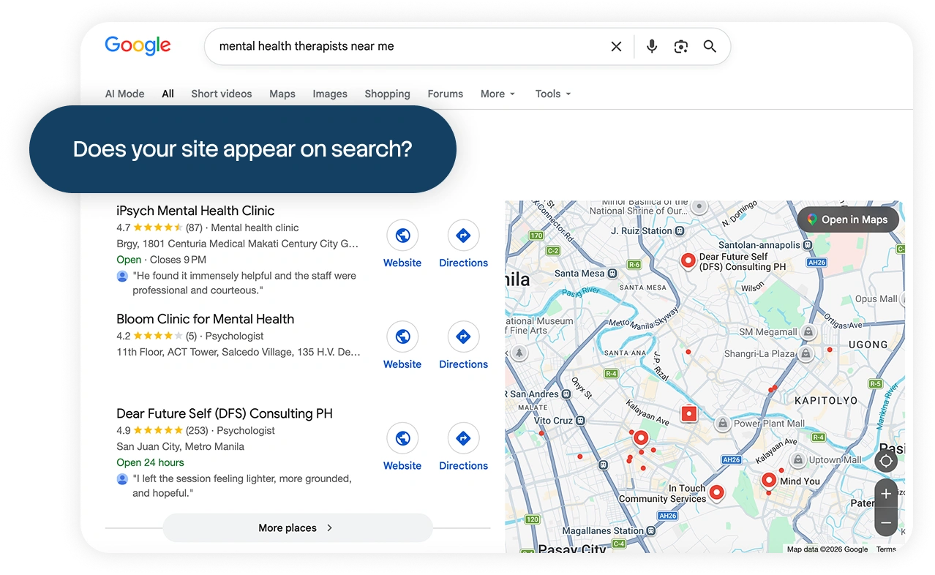The width and height of the screenshot is (935, 575).
Task: Click the magnifier search icon
Action: (x=710, y=47)
